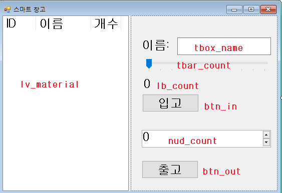
Task: Click the 출고 button
Action: 170,169
